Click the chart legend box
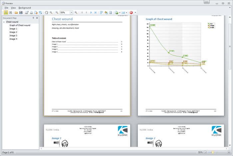 tap(211, 26)
